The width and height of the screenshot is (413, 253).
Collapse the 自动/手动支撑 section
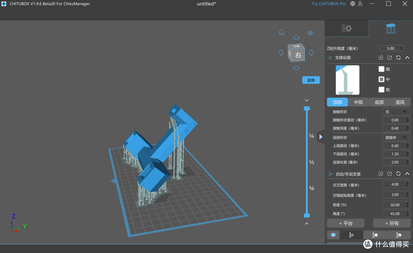[407, 174]
